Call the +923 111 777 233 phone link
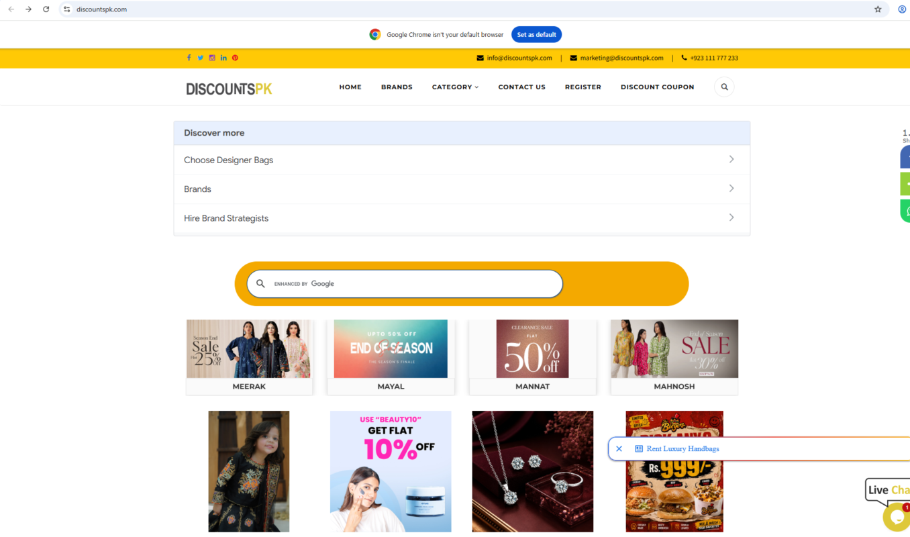 tap(709, 58)
